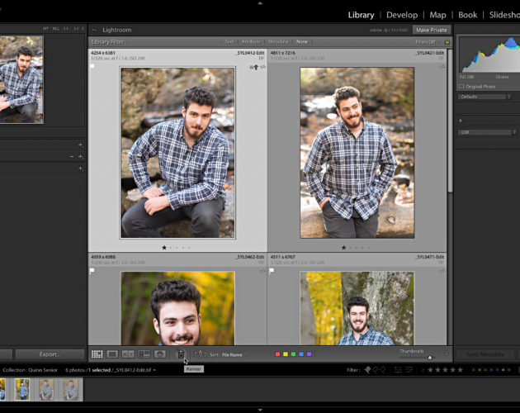Set Navigator zoom to FIT
520x413 pixels.
45,29
